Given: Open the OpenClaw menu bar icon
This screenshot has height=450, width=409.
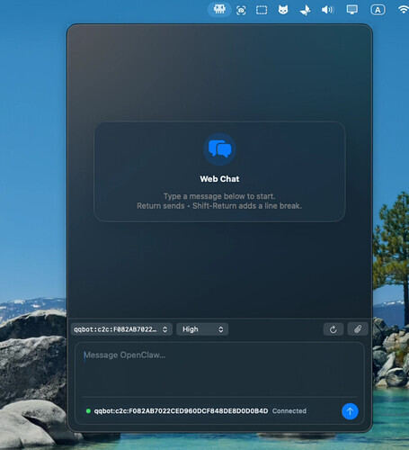Looking at the screenshot, I should [x=219, y=10].
